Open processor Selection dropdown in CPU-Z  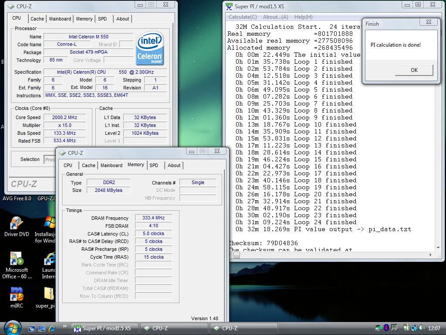(50, 160)
